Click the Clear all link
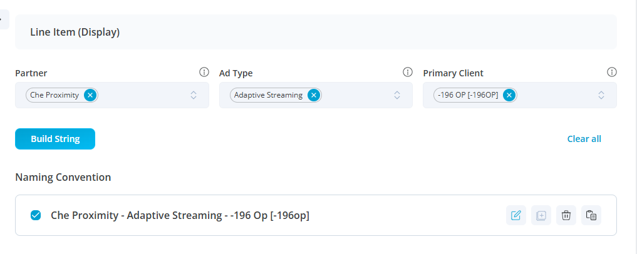The width and height of the screenshot is (637, 254). 584,139
